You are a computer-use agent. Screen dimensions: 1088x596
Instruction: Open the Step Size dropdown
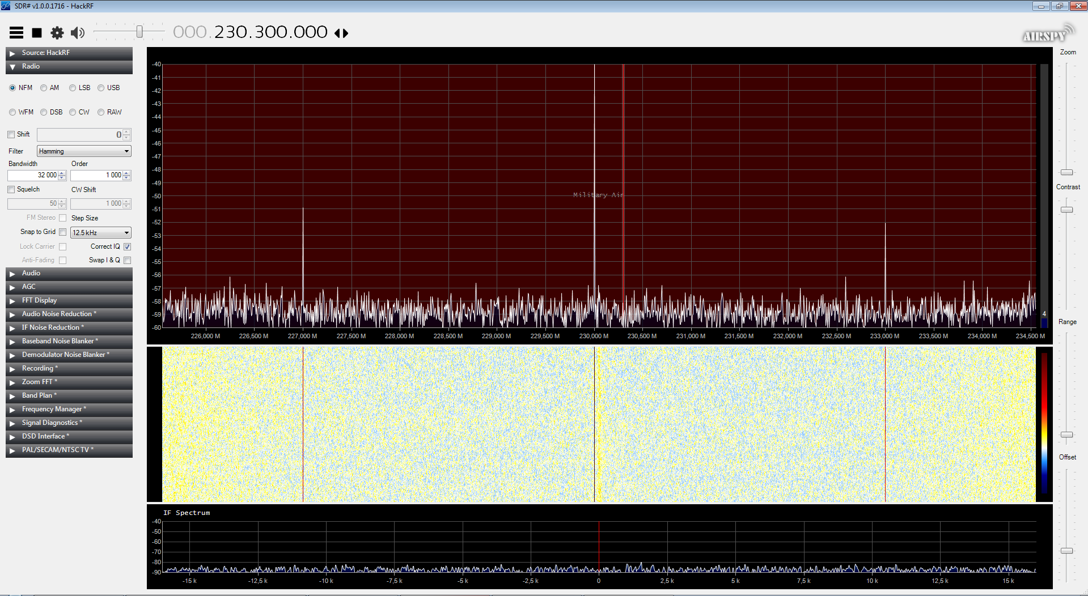click(x=101, y=233)
